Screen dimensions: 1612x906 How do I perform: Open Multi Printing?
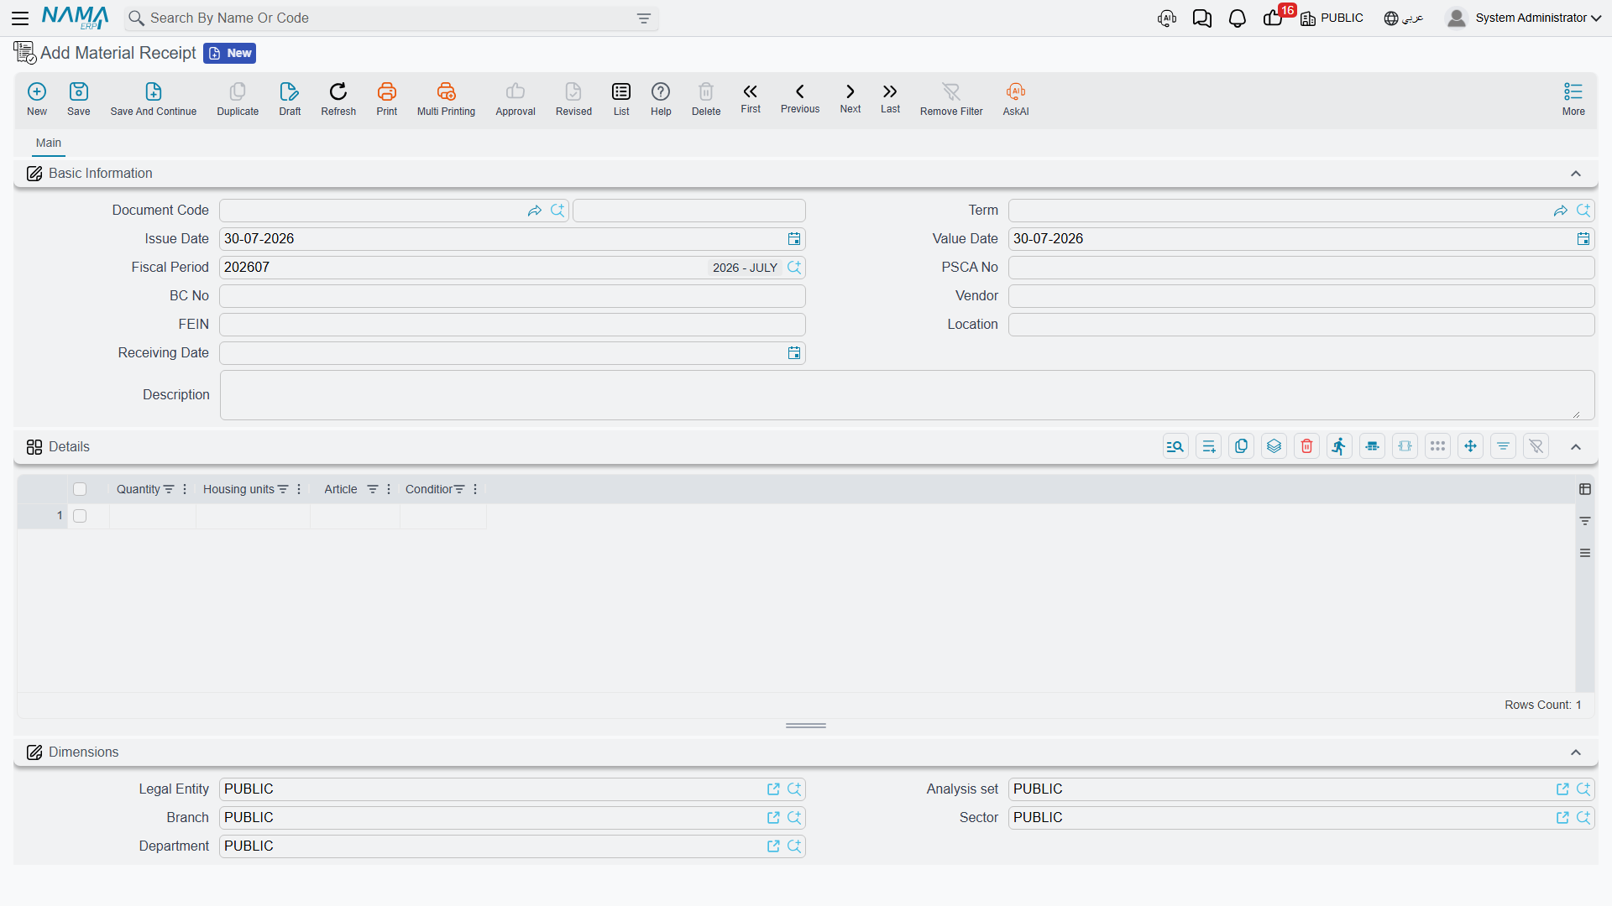pos(446,99)
